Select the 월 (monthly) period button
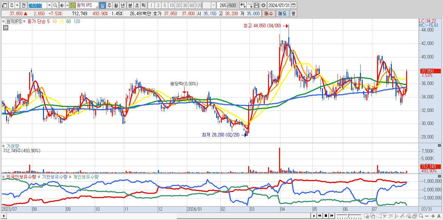The image size is (443, 220). click(x=116, y=5)
